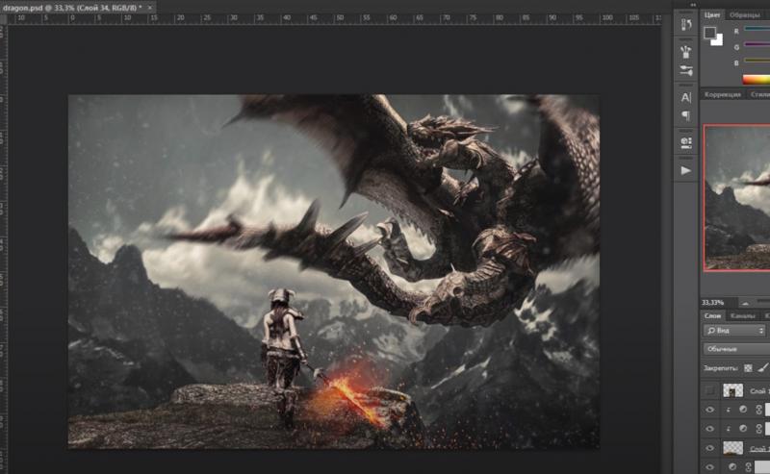Screen dimensions: 770x474
Task: Click the white mask on third layer row
Action: pyautogui.click(x=767, y=429)
